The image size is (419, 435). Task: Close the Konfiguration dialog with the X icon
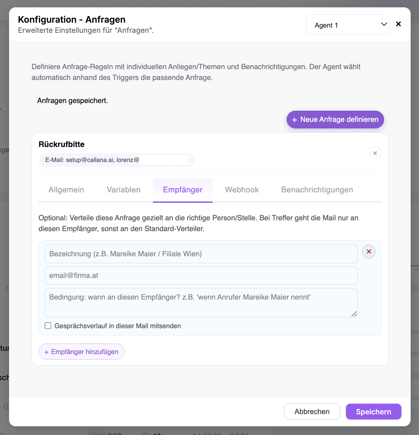398,24
